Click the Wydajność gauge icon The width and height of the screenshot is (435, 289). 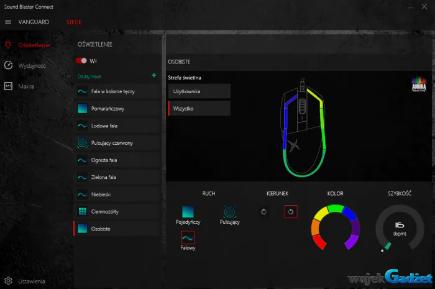pos(8,65)
